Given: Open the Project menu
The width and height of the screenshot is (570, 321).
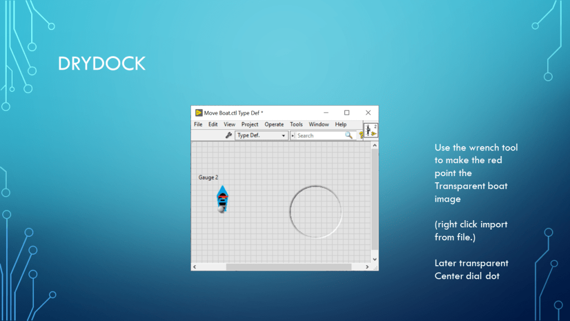Looking at the screenshot, I should [249, 124].
